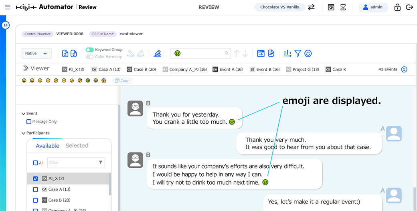Switch to the Selected tab
The image size is (417, 211).
coord(77,145)
